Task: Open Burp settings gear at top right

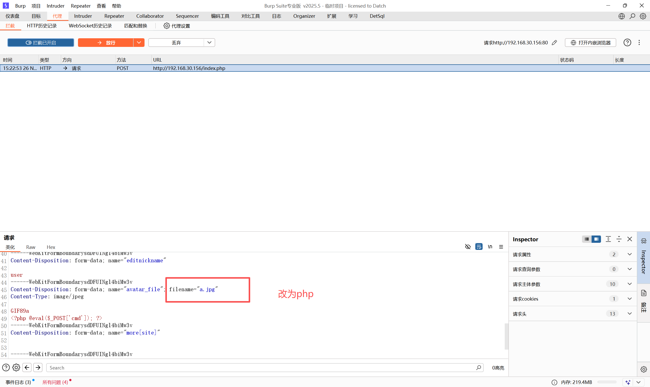Action: pos(643,16)
